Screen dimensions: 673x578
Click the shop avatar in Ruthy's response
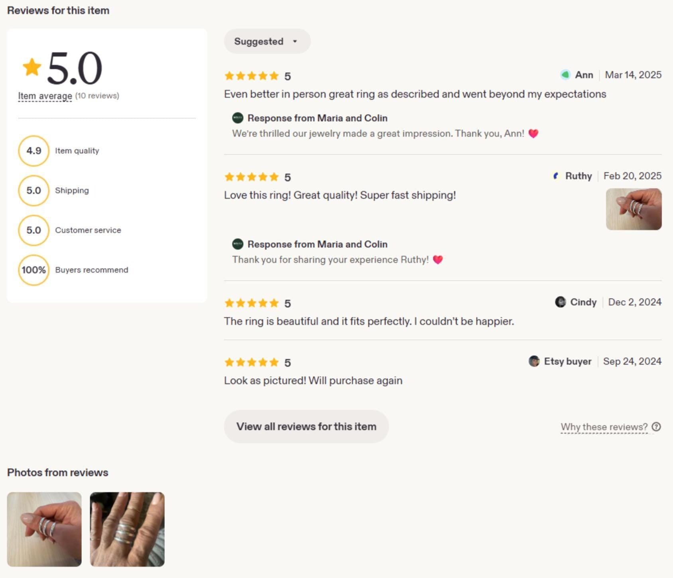click(238, 244)
